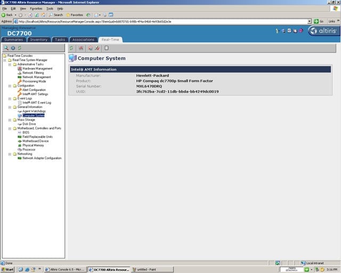Click the altiris logo
Viewport: 341px width, 273px height.
click(323, 31)
